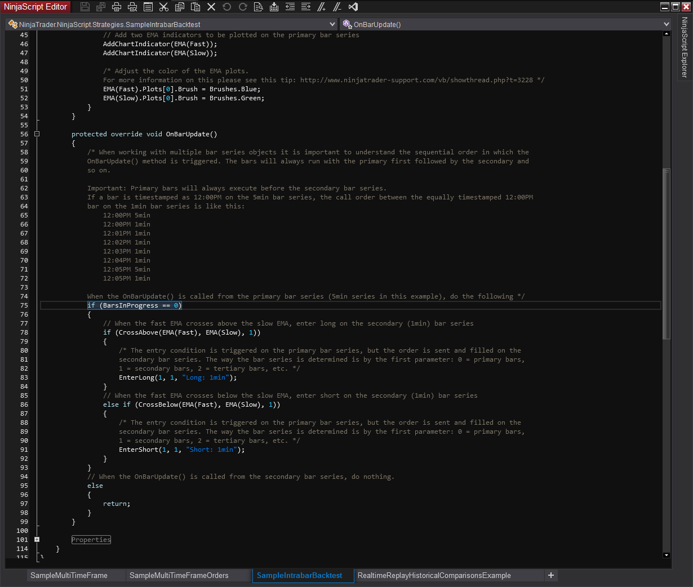693x587 pixels.
Task: Click the Paste clipboard icon
Action: point(196,7)
